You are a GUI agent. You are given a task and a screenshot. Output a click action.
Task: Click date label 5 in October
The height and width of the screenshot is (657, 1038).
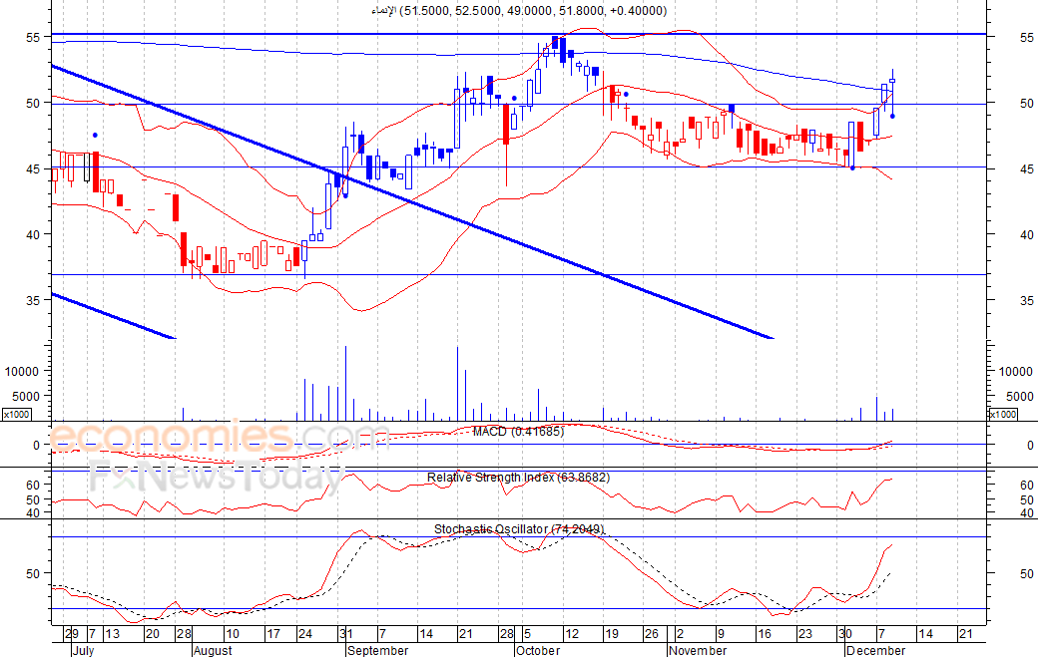click(x=527, y=634)
